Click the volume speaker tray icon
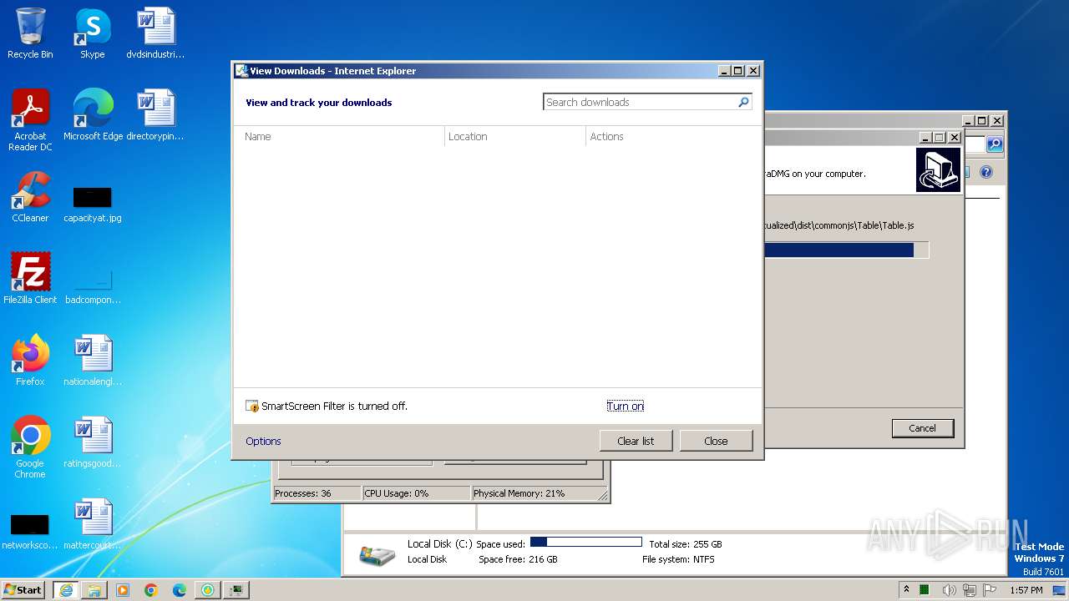 tap(949, 590)
